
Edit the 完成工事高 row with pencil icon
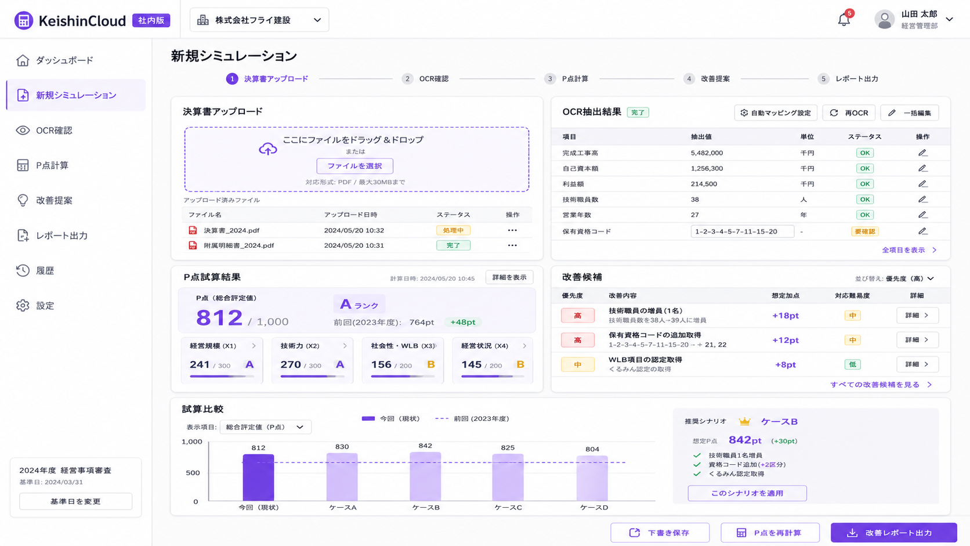(x=922, y=153)
